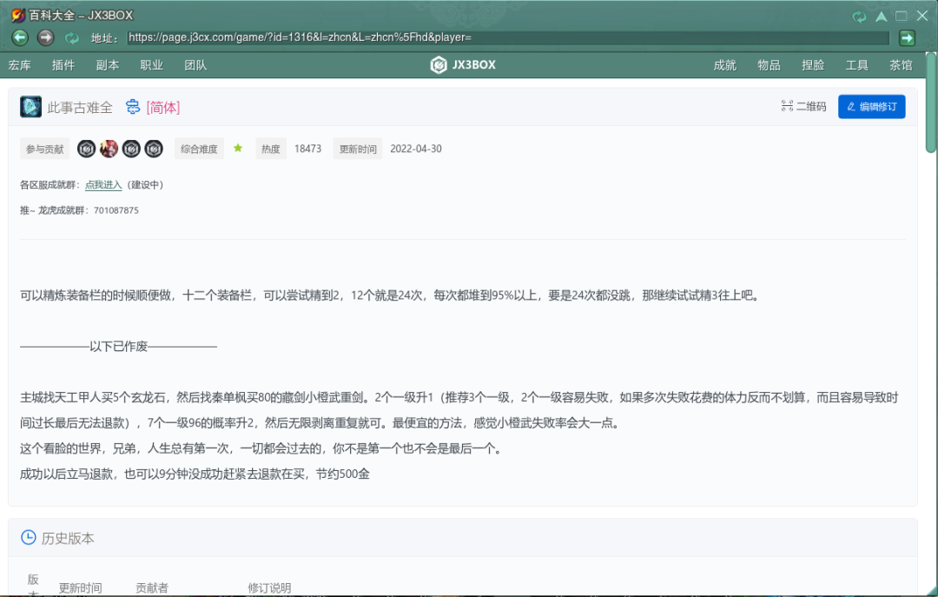Click the 编辑修订 button
The height and width of the screenshot is (597, 938).
coord(872,107)
